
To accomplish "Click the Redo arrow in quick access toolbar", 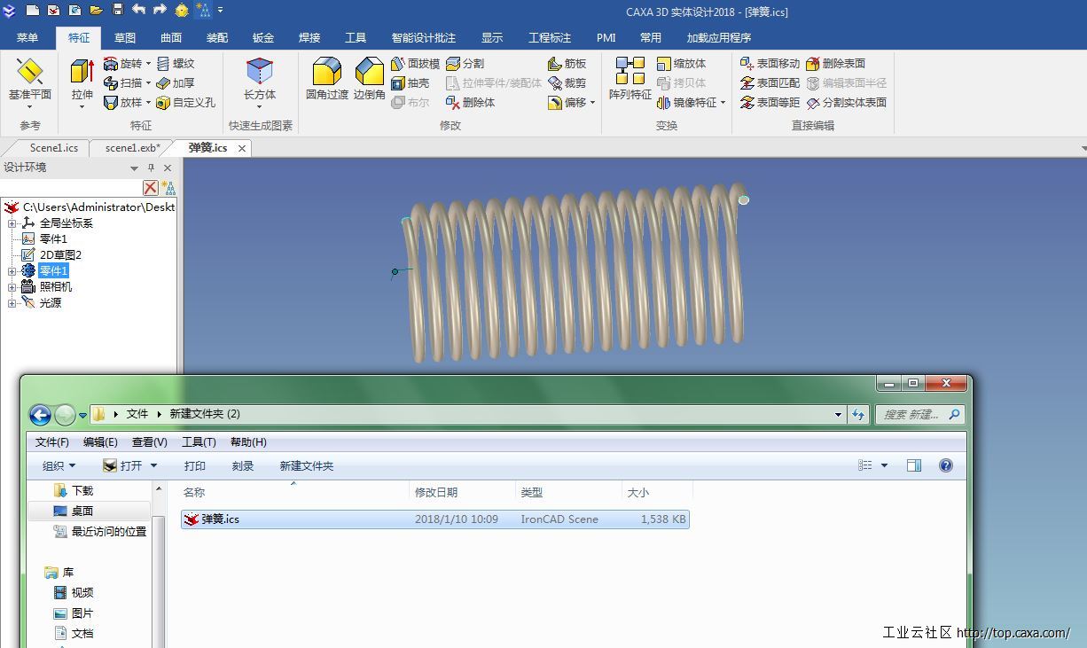I will tap(160, 10).
